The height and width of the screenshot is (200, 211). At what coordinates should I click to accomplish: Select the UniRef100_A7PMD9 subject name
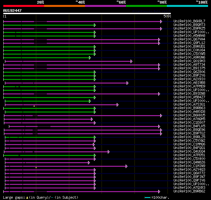tap(189, 86)
